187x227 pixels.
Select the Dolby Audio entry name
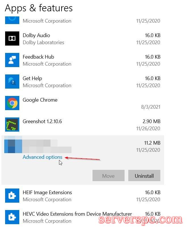tap(36, 35)
